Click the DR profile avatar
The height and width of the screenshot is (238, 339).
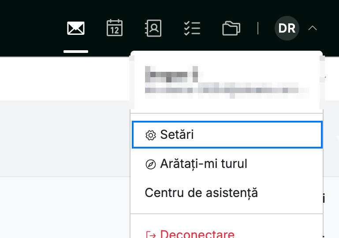click(287, 28)
